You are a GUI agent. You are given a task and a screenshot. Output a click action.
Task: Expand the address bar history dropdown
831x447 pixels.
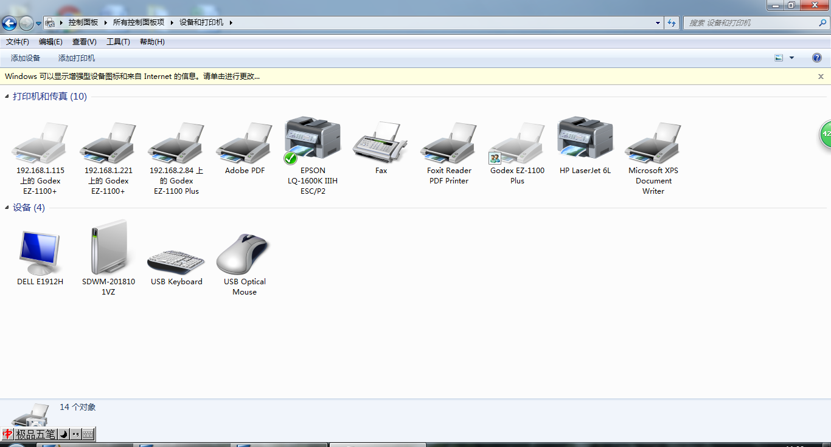click(x=658, y=23)
